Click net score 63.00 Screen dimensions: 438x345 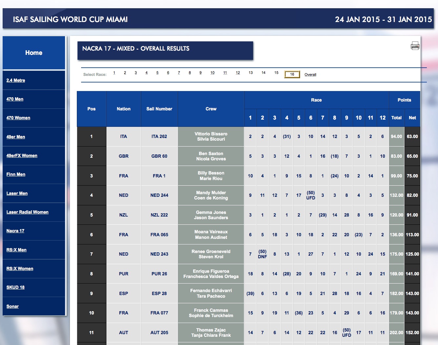pyautogui.click(x=412, y=136)
